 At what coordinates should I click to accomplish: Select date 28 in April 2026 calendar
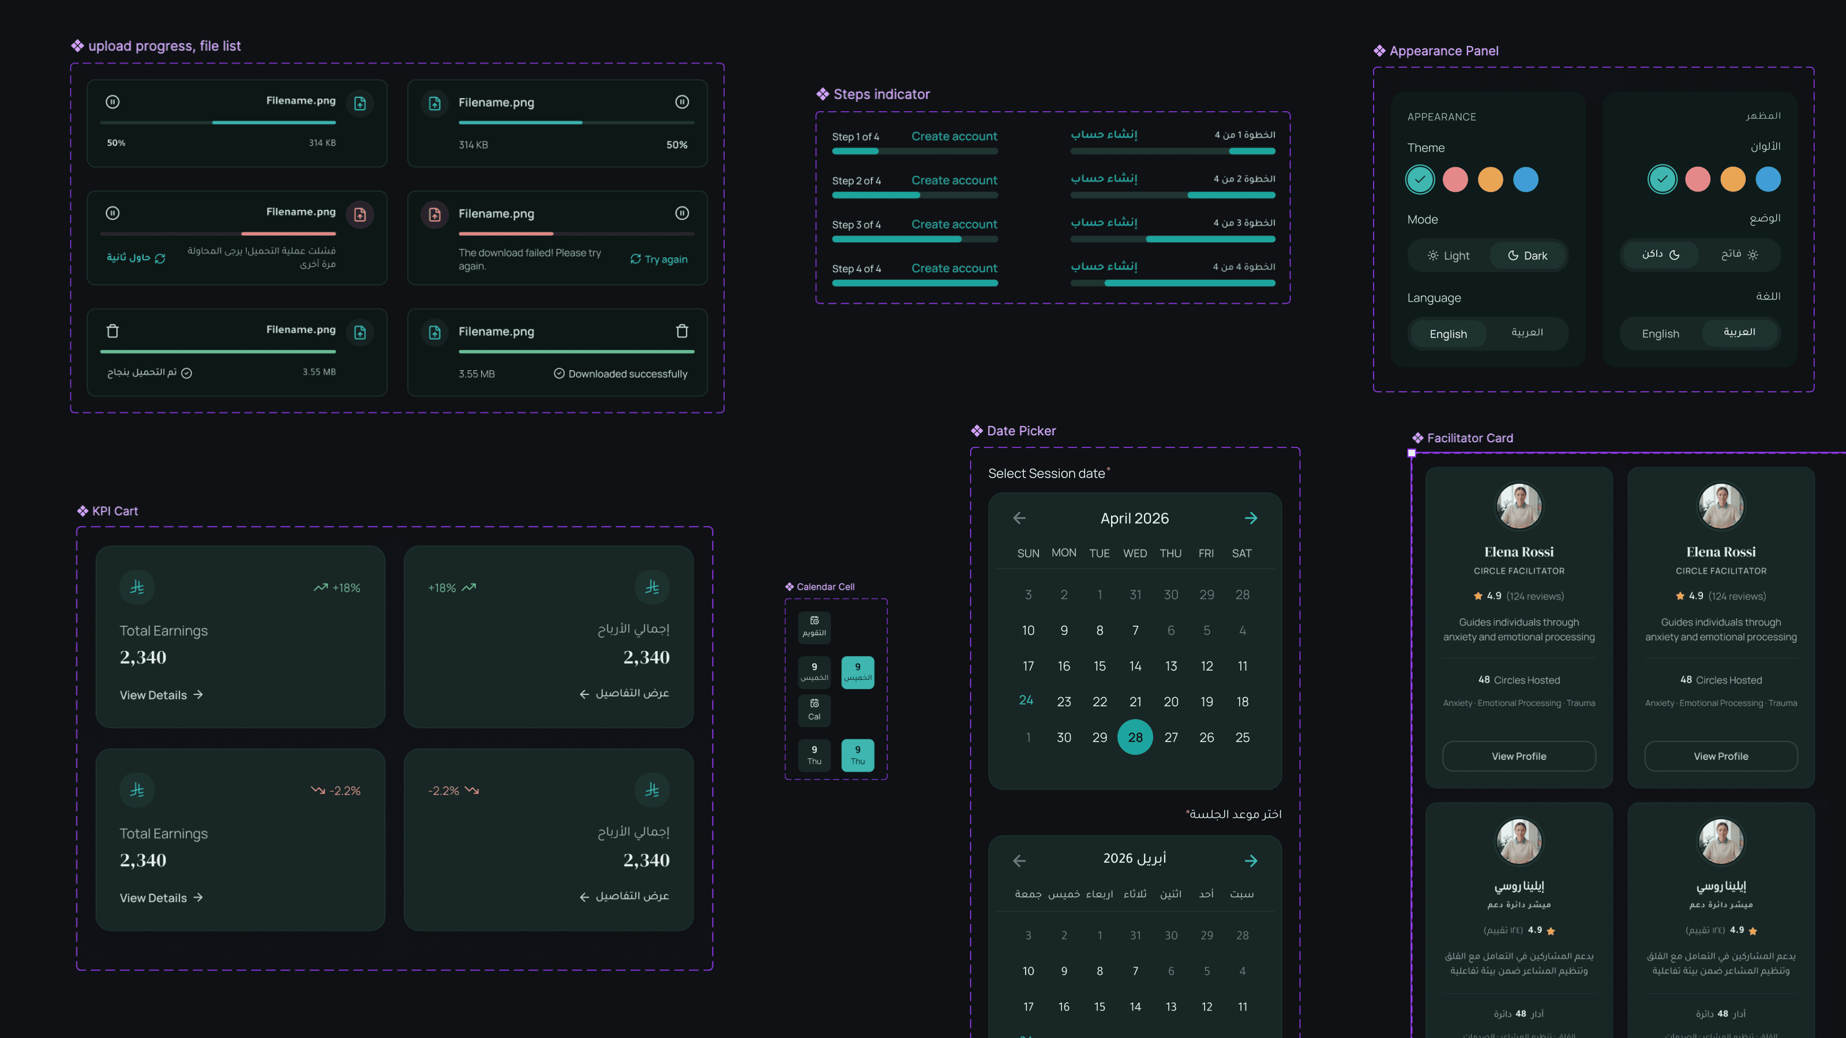(x=1135, y=737)
